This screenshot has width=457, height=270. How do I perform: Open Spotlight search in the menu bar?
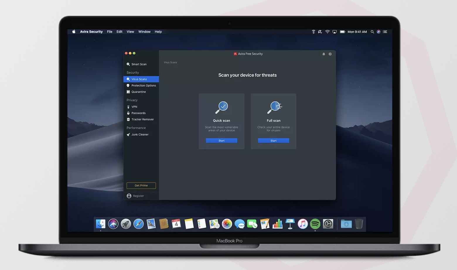pyautogui.click(x=372, y=32)
